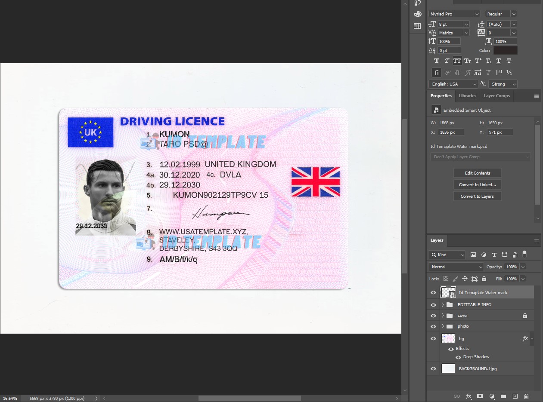
Task: Filter layers for type layers
Action: pyautogui.click(x=494, y=255)
